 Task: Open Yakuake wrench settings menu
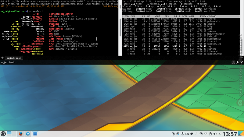click(x=238, y=62)
